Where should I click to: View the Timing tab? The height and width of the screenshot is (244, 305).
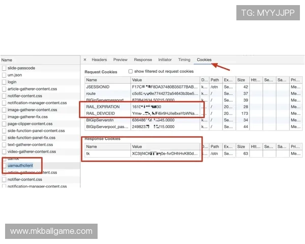click(x=184, y=59)
